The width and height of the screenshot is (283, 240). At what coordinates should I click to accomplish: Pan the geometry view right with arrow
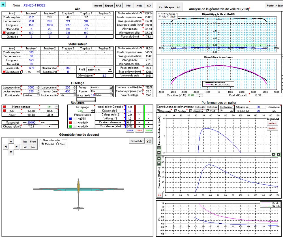16,147
